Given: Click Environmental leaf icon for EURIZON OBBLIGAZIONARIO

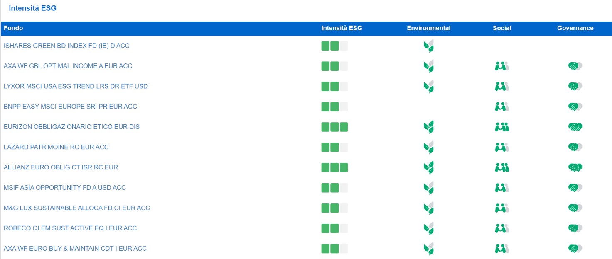Looking at the screenshot, I should (x=429, y=127).
